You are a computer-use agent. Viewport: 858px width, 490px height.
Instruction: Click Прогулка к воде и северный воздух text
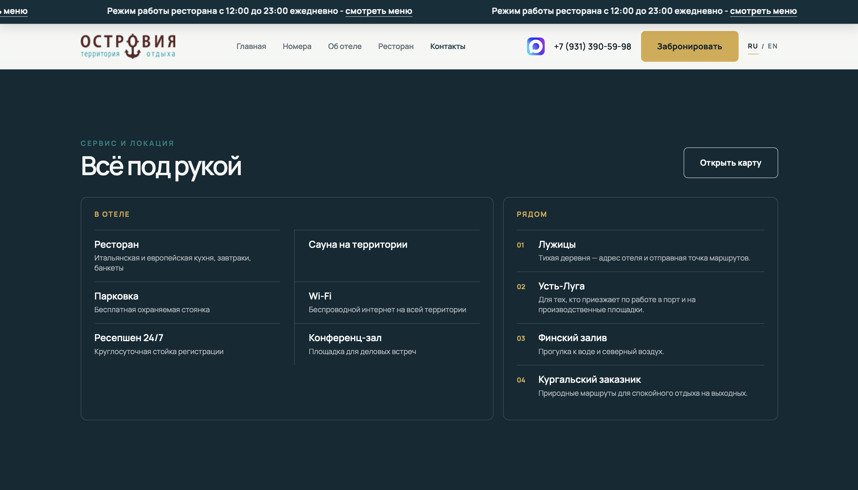(x=601, y=352)
